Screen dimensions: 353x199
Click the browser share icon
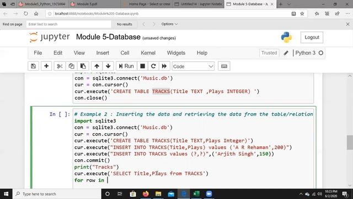[337, 14]
